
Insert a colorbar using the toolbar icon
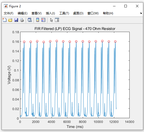(x=38, y=20)
